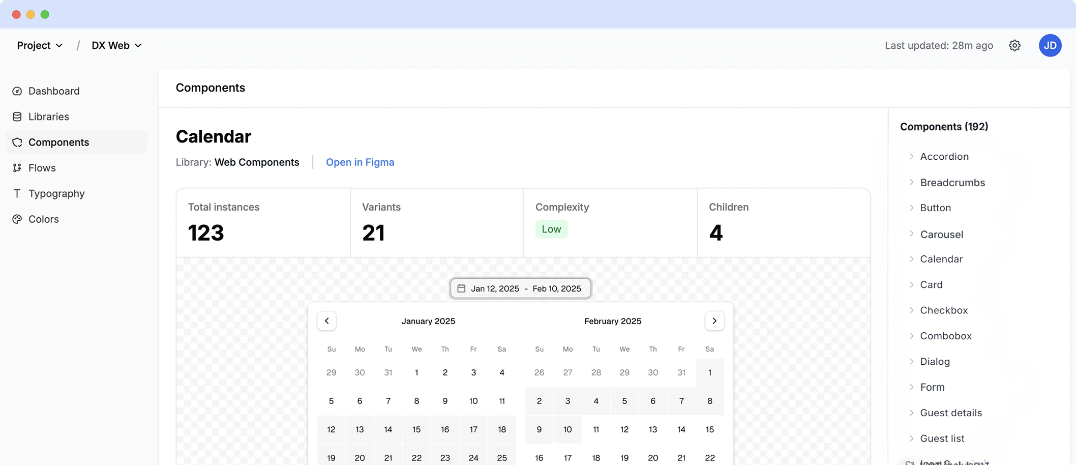Click the Dashboard compass icon
This screenshot has width=1076, height=465.
tap(17, 91)
